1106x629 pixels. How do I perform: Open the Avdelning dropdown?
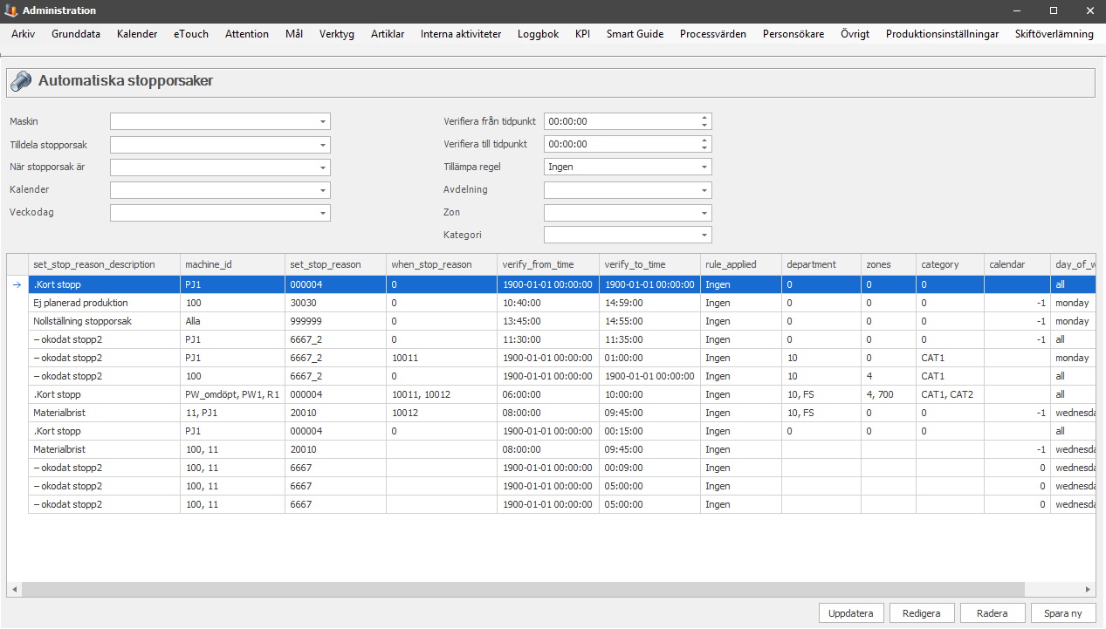tap(704, 190)
